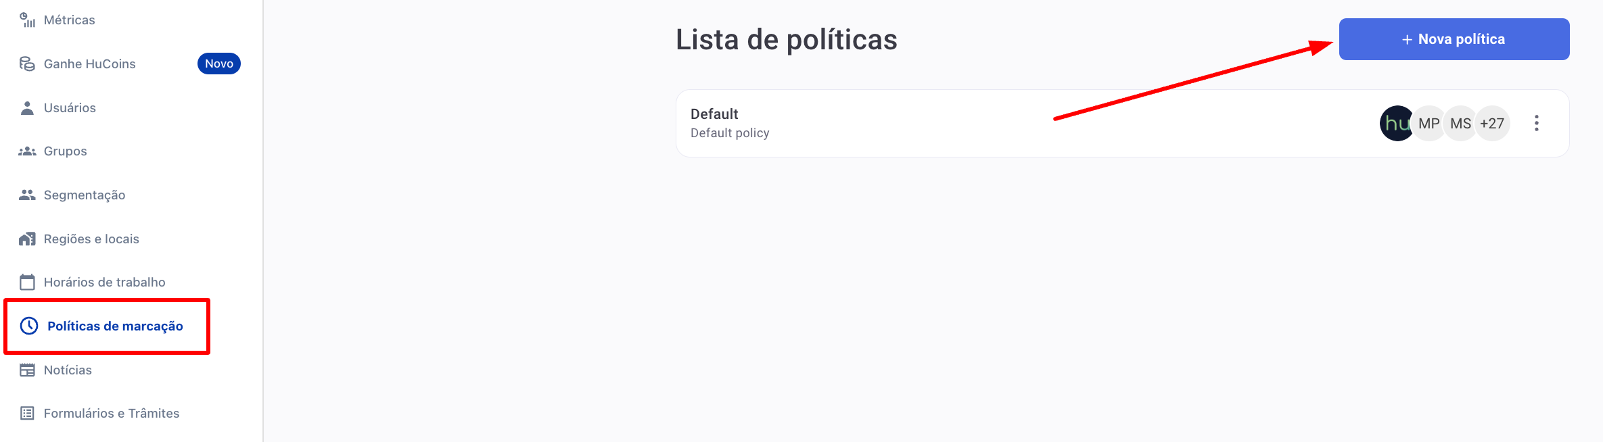Click the Ganhe HuCoins coins icon
The image size is (1603, 442).
[x=27, y=64]
